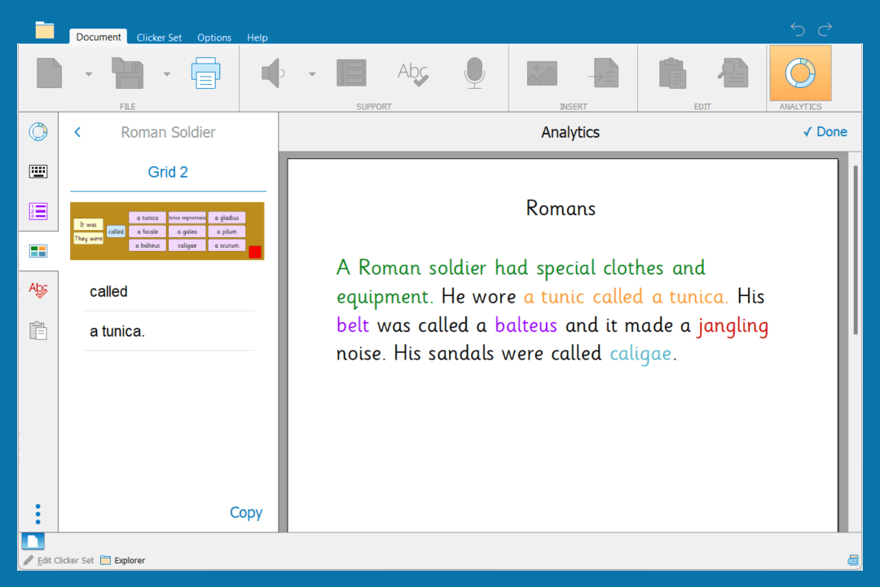Insert a picture using the image icon
This screenshot has height=587, width=880.
(x=542, y=73)
